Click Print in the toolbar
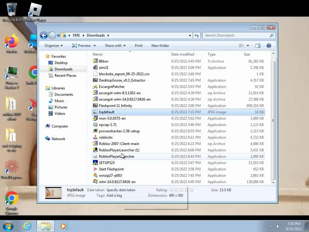This screenshot has width=309, height=232. [139, 46]
